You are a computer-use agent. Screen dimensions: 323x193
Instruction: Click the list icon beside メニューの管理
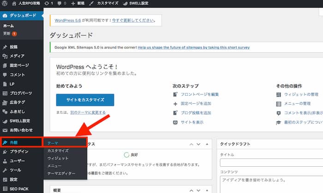(279, 104)
